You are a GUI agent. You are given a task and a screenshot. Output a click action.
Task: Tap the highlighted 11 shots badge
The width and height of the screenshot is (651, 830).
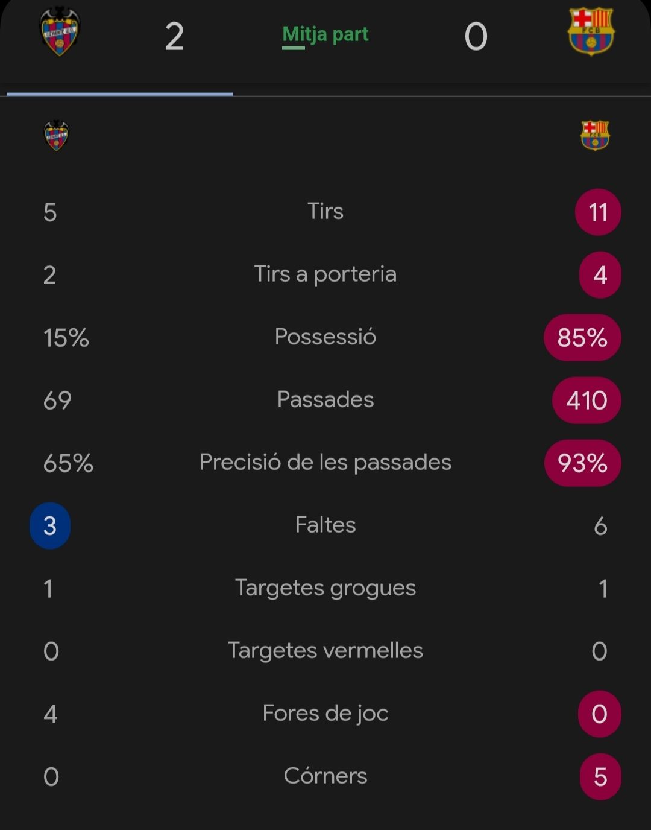[x=598, y=212]
